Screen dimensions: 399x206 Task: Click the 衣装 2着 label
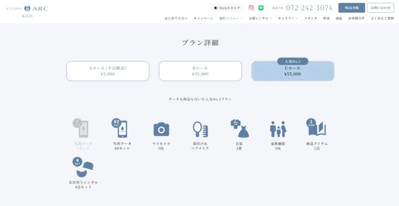click(x=239, y=146)
